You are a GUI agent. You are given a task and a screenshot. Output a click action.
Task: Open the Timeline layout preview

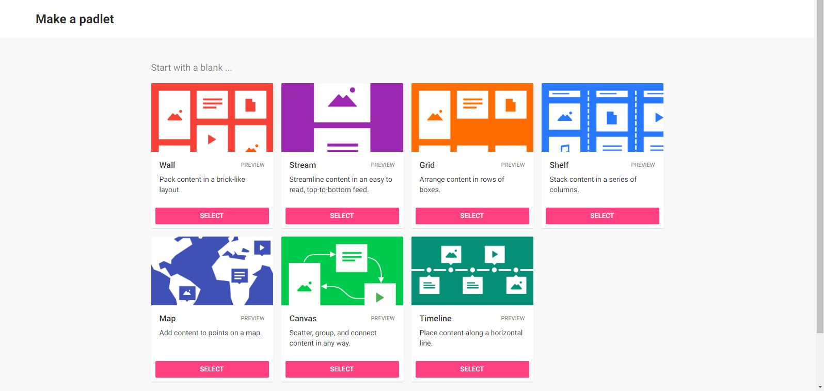tap(513, 319)
